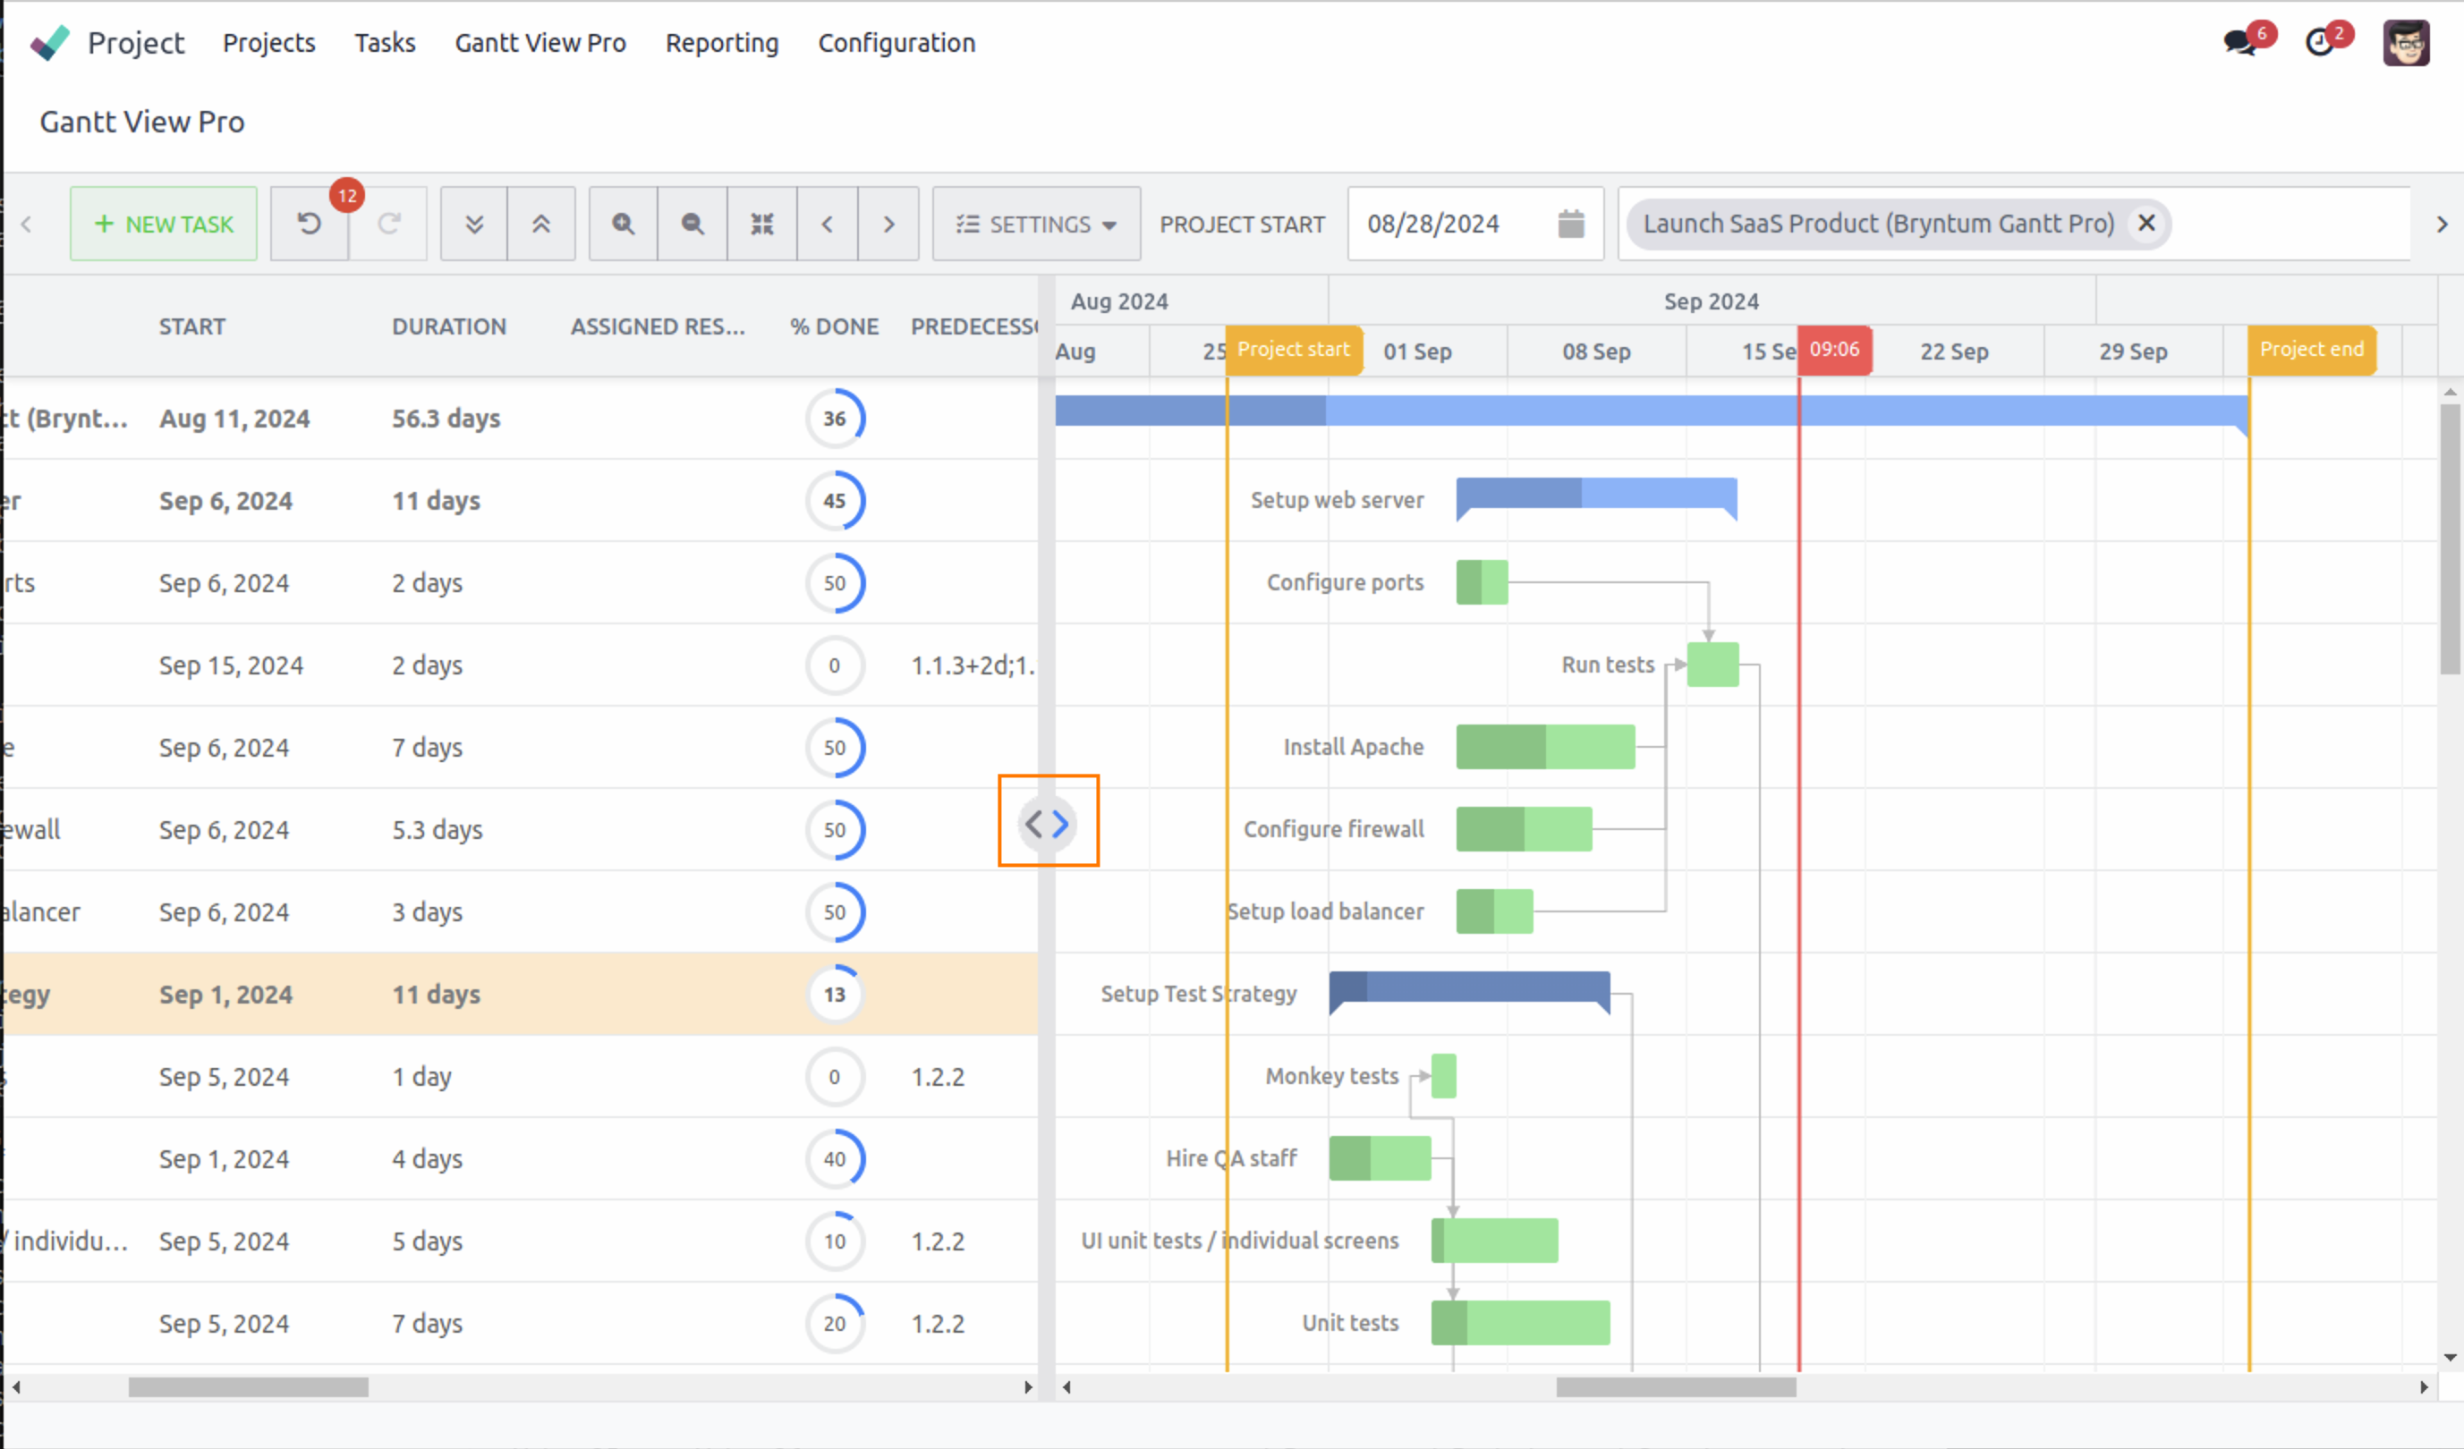Open the activities clock icon
2464x1449 pixels.
[x=2321, y=42]
